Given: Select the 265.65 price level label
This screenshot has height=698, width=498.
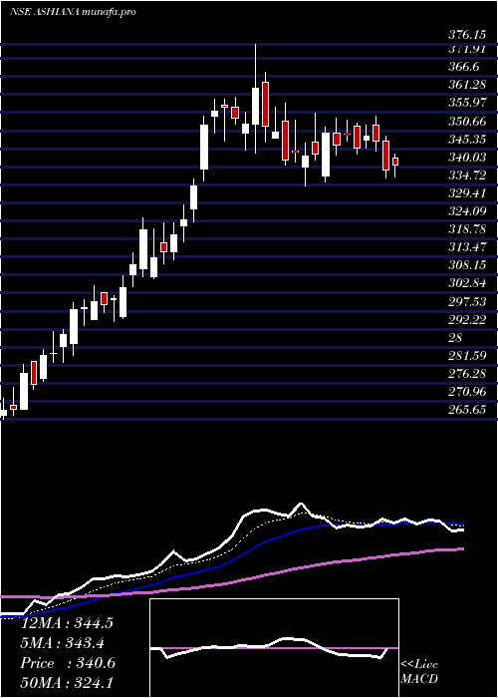Looking at the screenshot, I should [466, 410].
